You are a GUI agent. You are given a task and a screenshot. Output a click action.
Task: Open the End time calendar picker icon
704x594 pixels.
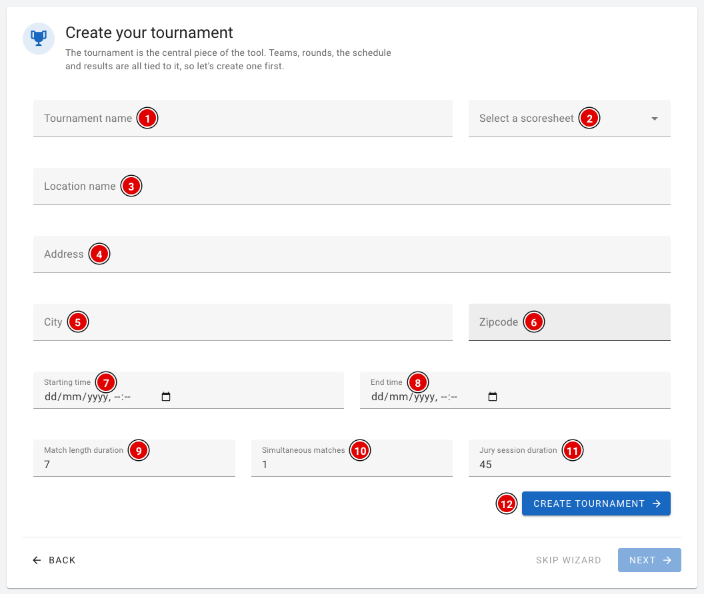[x=493, y=397]
